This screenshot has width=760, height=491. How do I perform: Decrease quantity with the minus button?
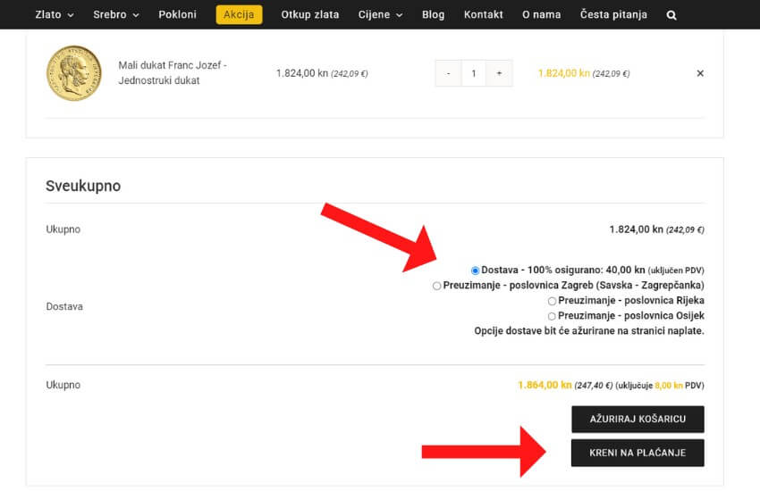point(448,73)
